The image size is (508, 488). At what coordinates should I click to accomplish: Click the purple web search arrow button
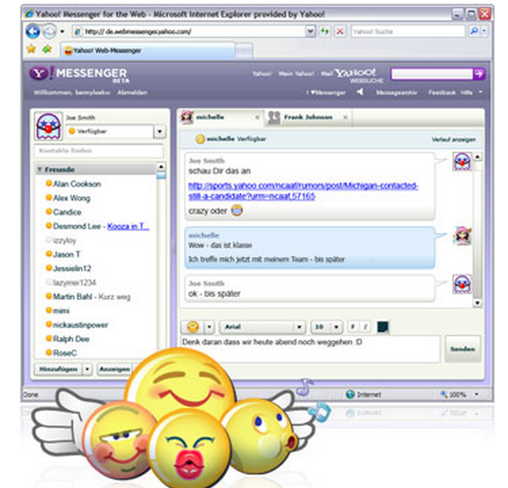[x=478, y=74]
